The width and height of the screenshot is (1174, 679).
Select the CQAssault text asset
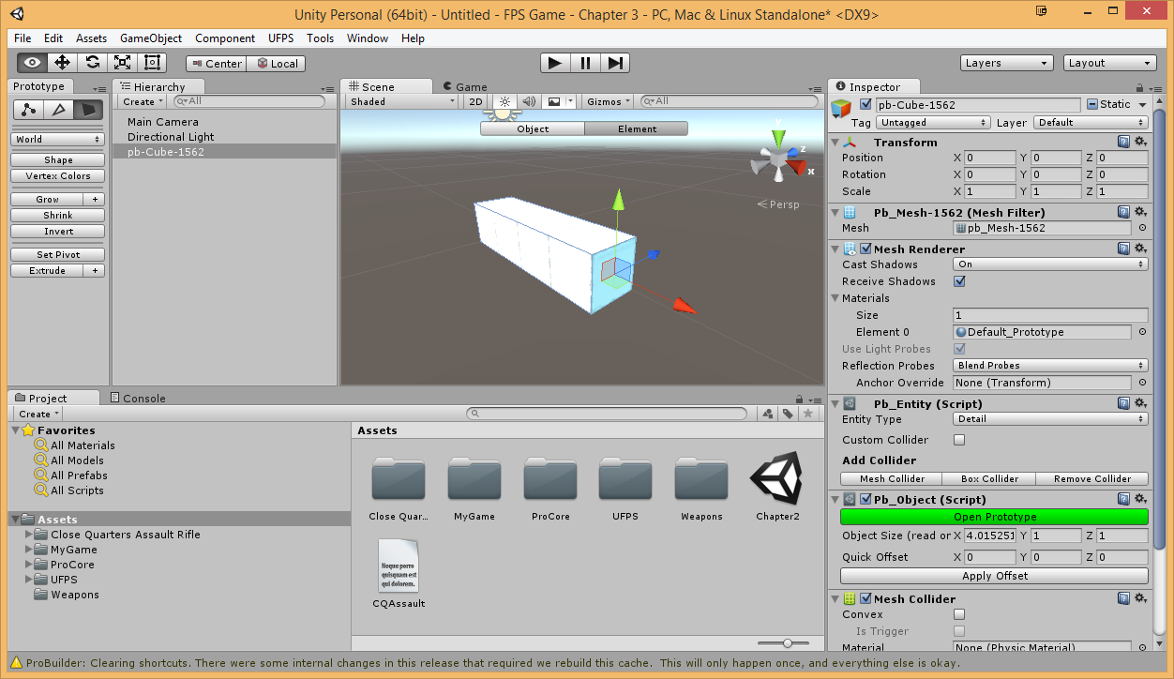pos(399,574)
